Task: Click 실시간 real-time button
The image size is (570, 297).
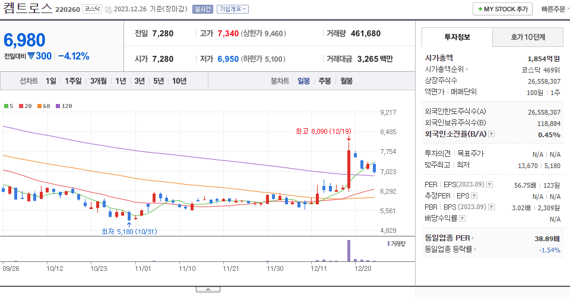Action: (x=202, y=9)
